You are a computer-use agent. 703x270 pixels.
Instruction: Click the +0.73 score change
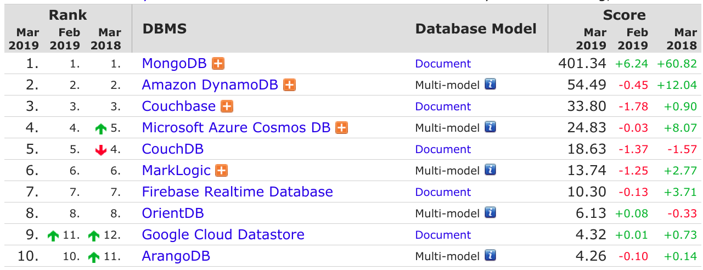pyautogui.click(x=680, y=235)
